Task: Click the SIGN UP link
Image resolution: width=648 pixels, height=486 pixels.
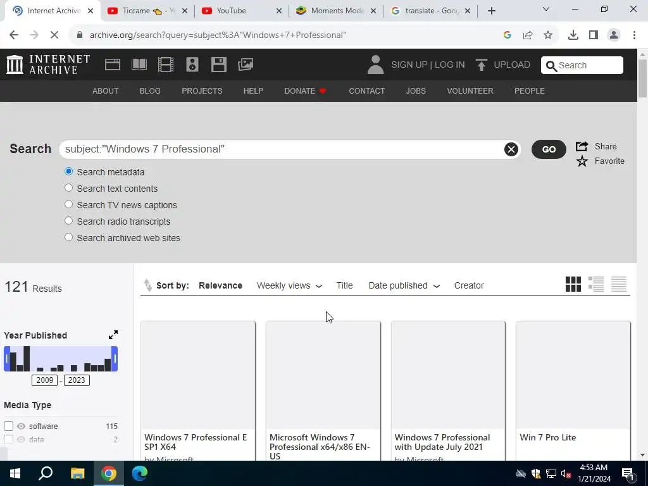Action: click(x=409, y=65)
